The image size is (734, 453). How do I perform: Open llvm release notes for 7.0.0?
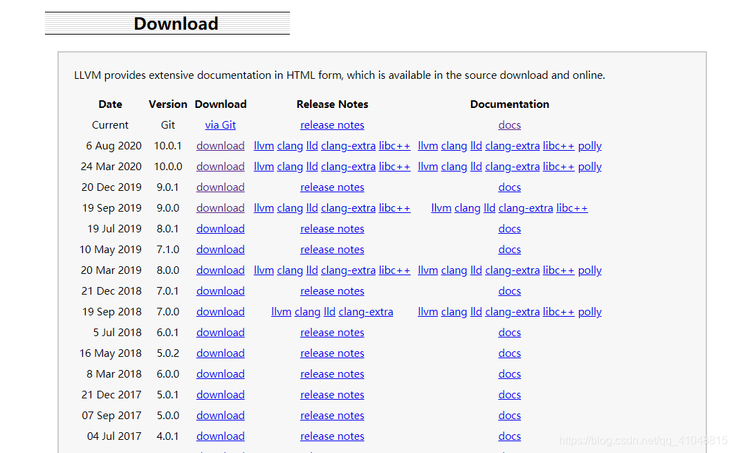pos(282,312)
